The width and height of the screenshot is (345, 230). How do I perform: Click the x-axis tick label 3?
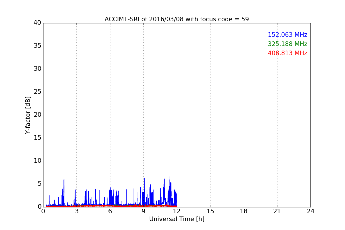pos(76,211)
